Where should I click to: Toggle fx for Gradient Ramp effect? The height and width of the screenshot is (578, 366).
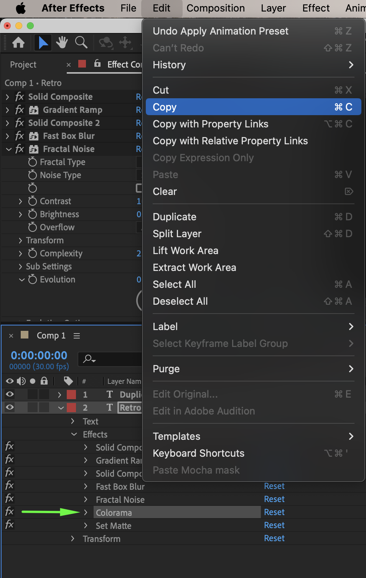click(20, 110)
